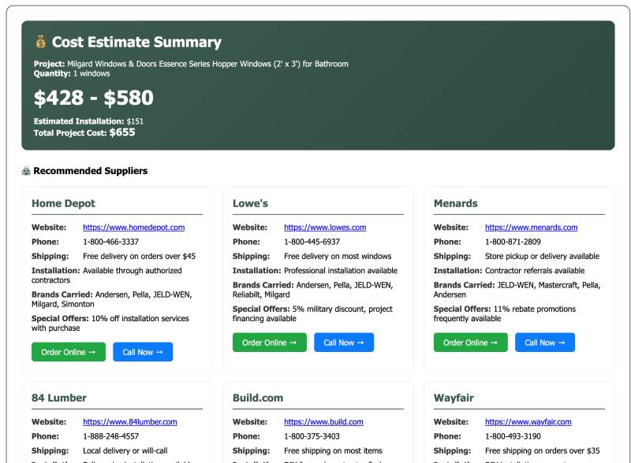This screenshot has width=631, height=463.
Task: Click Call Now in Lowe's card
Action: coord(344,343)
